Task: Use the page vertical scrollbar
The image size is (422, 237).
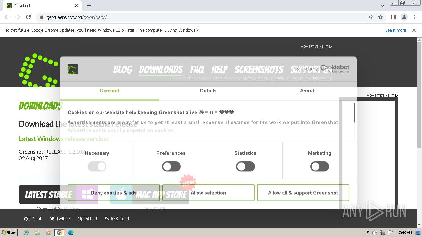Action: pyautogui.click(x=419, y=95)
